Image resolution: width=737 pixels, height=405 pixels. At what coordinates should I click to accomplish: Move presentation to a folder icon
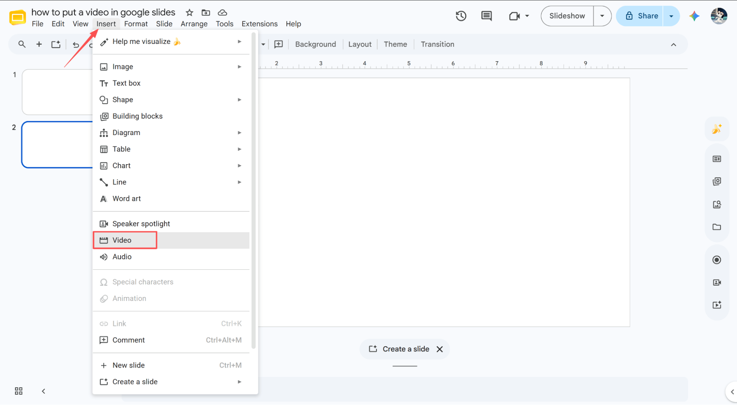(206, 13)
